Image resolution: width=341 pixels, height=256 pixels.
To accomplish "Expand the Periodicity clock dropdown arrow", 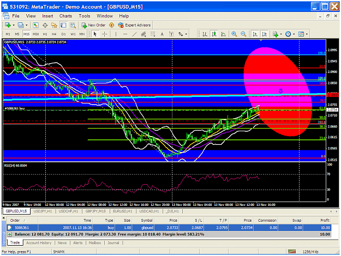I will pyautogui.click(x=294, y=34).
